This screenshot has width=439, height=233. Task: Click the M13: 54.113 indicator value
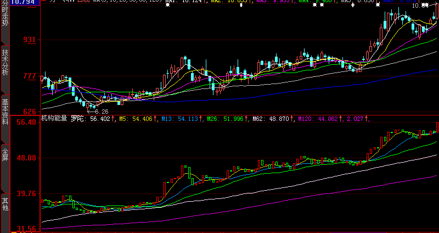[179, 119]
